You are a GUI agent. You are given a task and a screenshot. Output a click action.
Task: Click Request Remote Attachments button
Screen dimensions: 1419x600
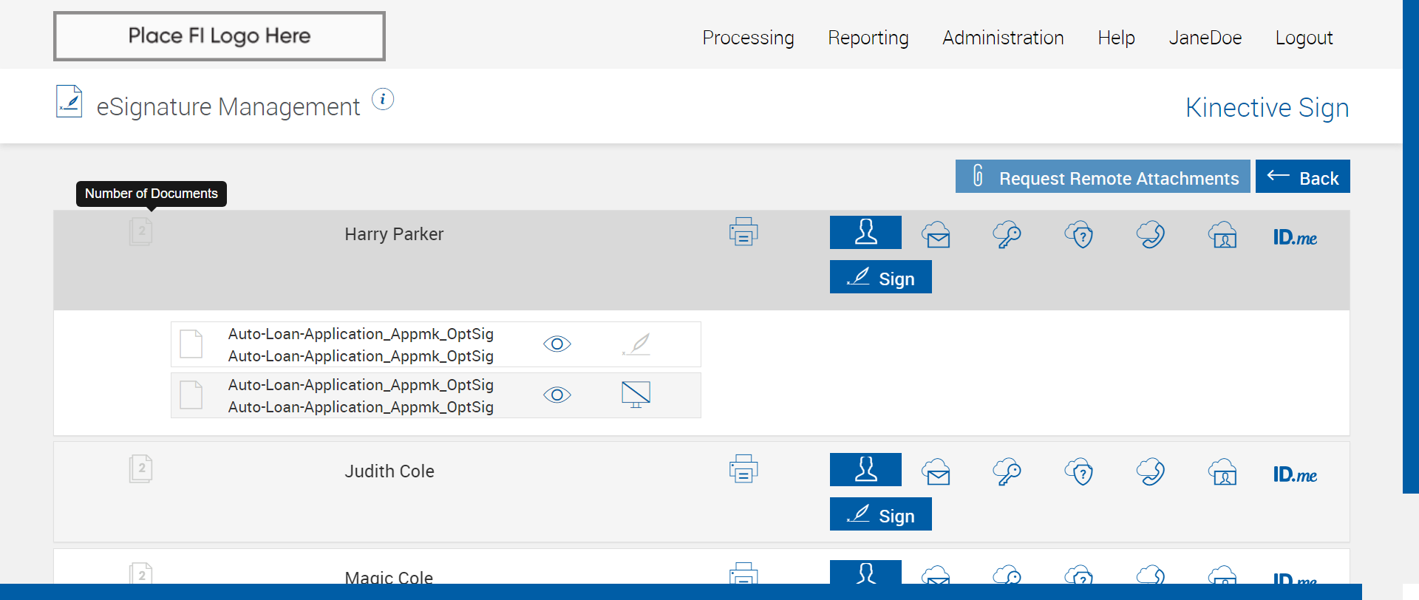tap(1103, 177)
